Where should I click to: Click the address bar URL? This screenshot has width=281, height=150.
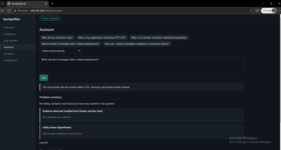tap(46, 11)
